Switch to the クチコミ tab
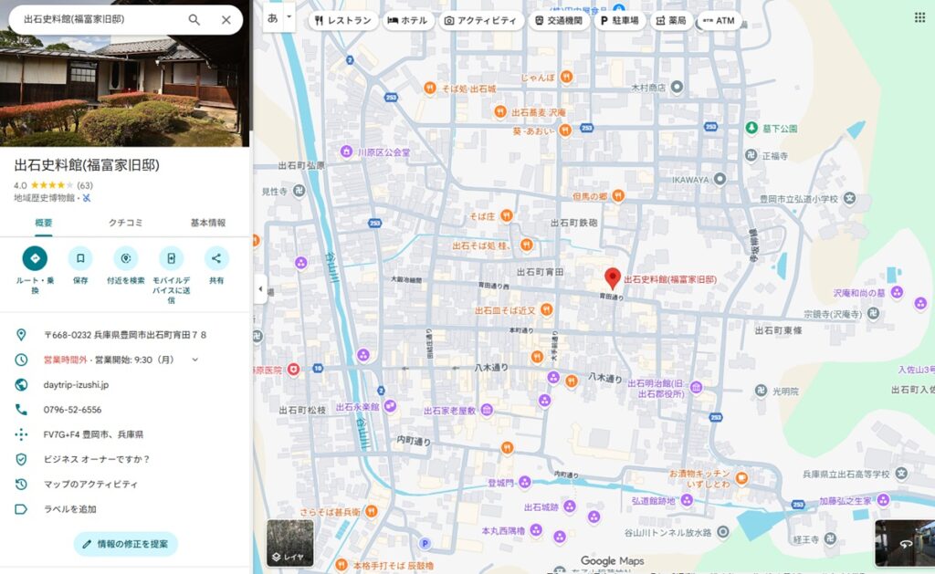This screenshot has height=574, width=935. (x=126, y=223)
